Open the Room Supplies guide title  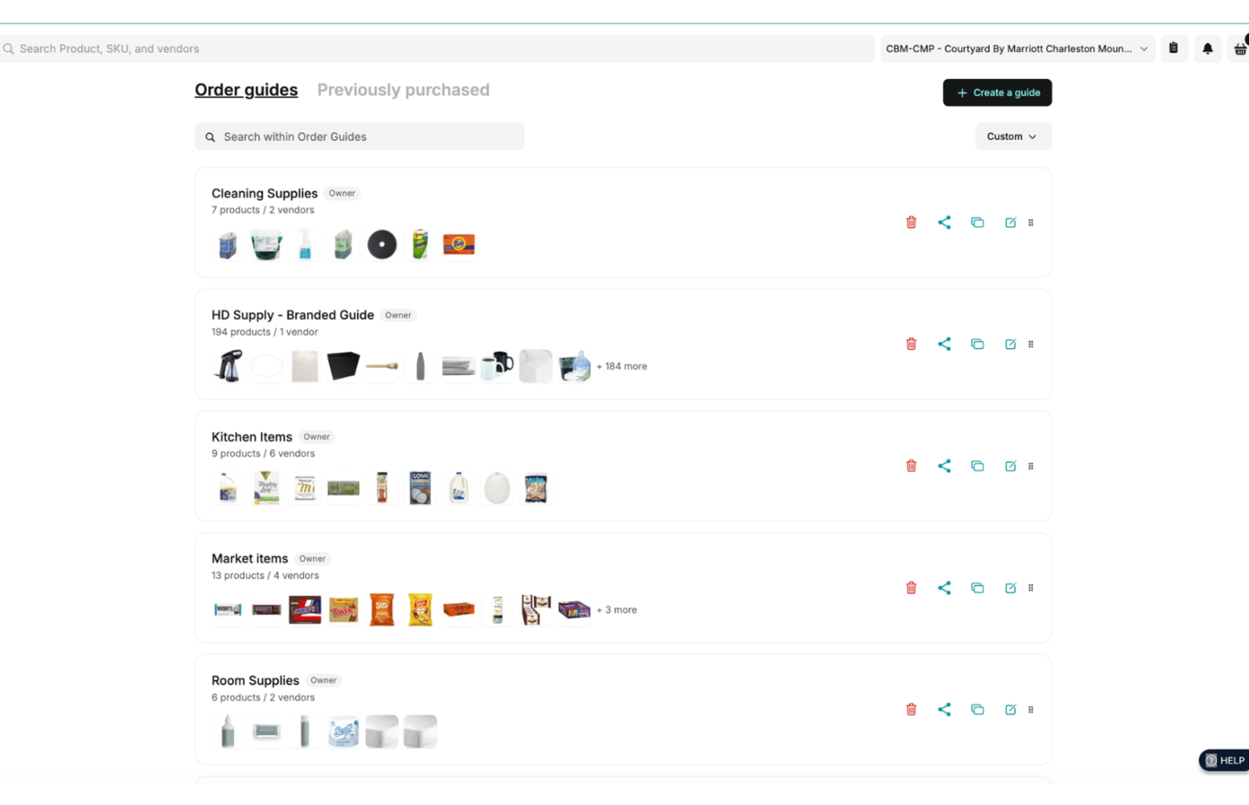(x=255, y=680)
